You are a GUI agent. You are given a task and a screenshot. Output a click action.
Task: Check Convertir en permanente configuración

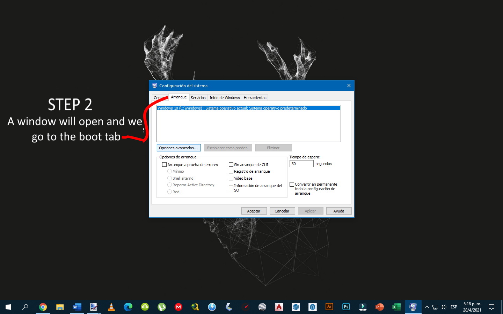[292, 184]
